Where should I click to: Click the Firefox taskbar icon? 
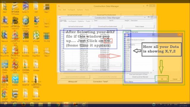[23, 104]
